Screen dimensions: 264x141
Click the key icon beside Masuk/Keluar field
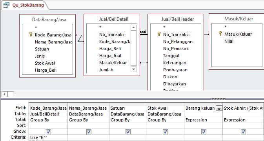click(220, 34)
